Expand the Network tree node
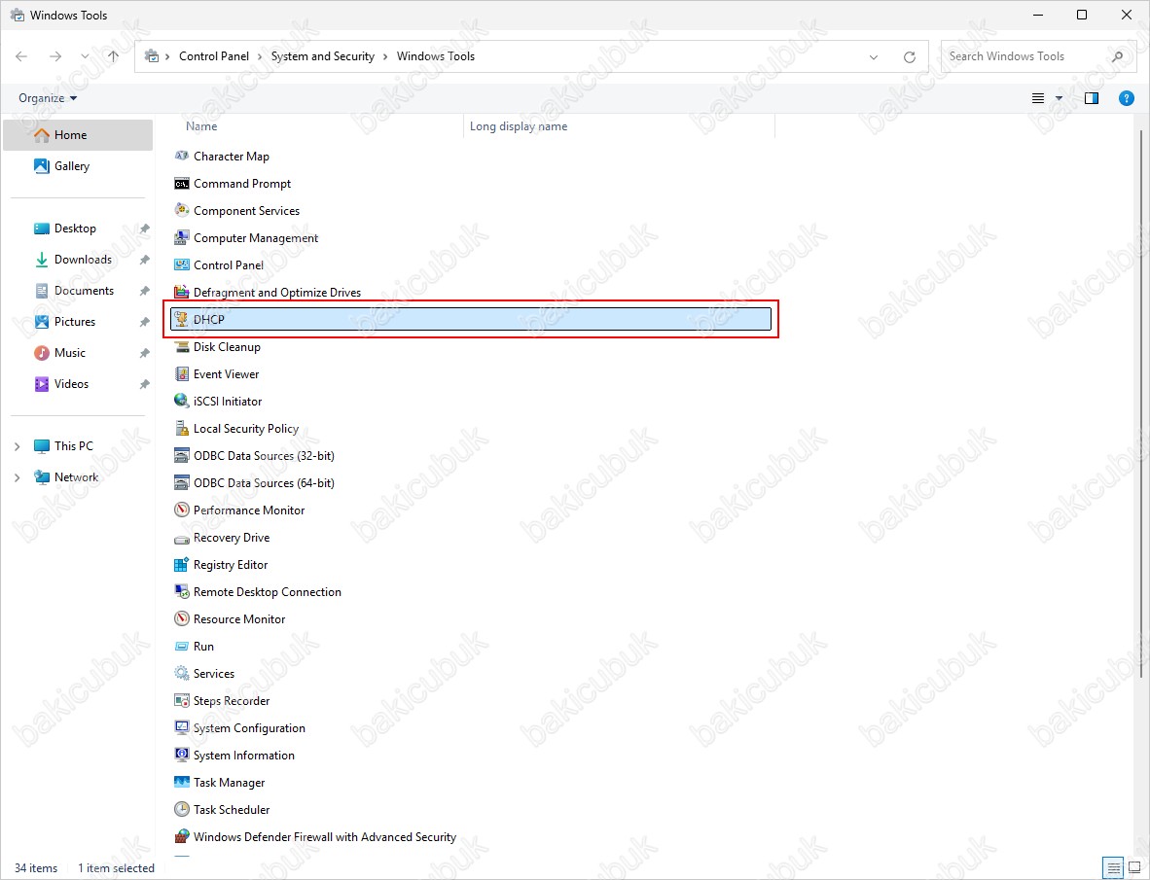Screen dimensions: 1150x880 coord(17,477)
